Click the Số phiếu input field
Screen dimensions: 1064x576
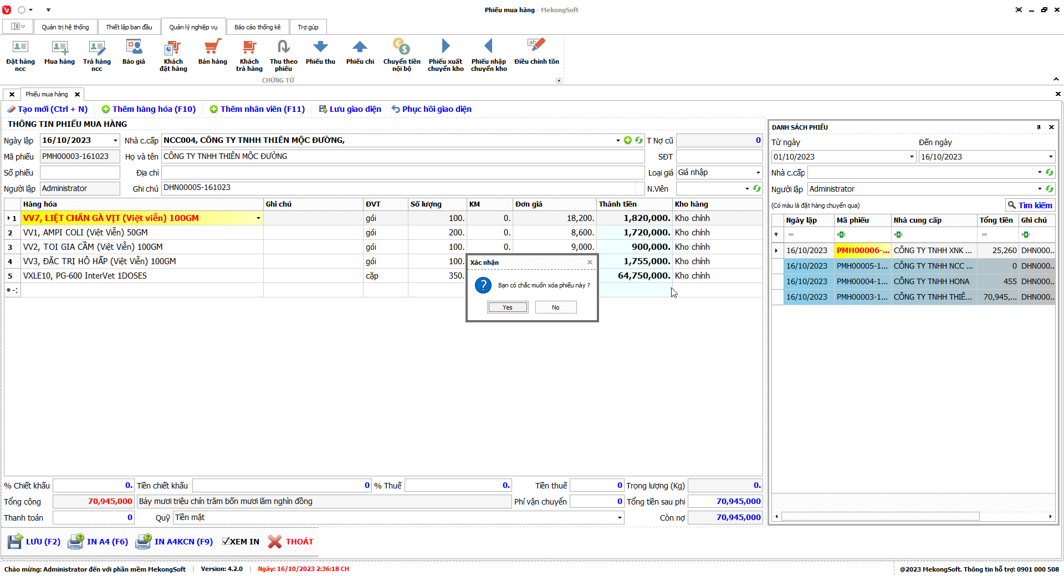80,173
